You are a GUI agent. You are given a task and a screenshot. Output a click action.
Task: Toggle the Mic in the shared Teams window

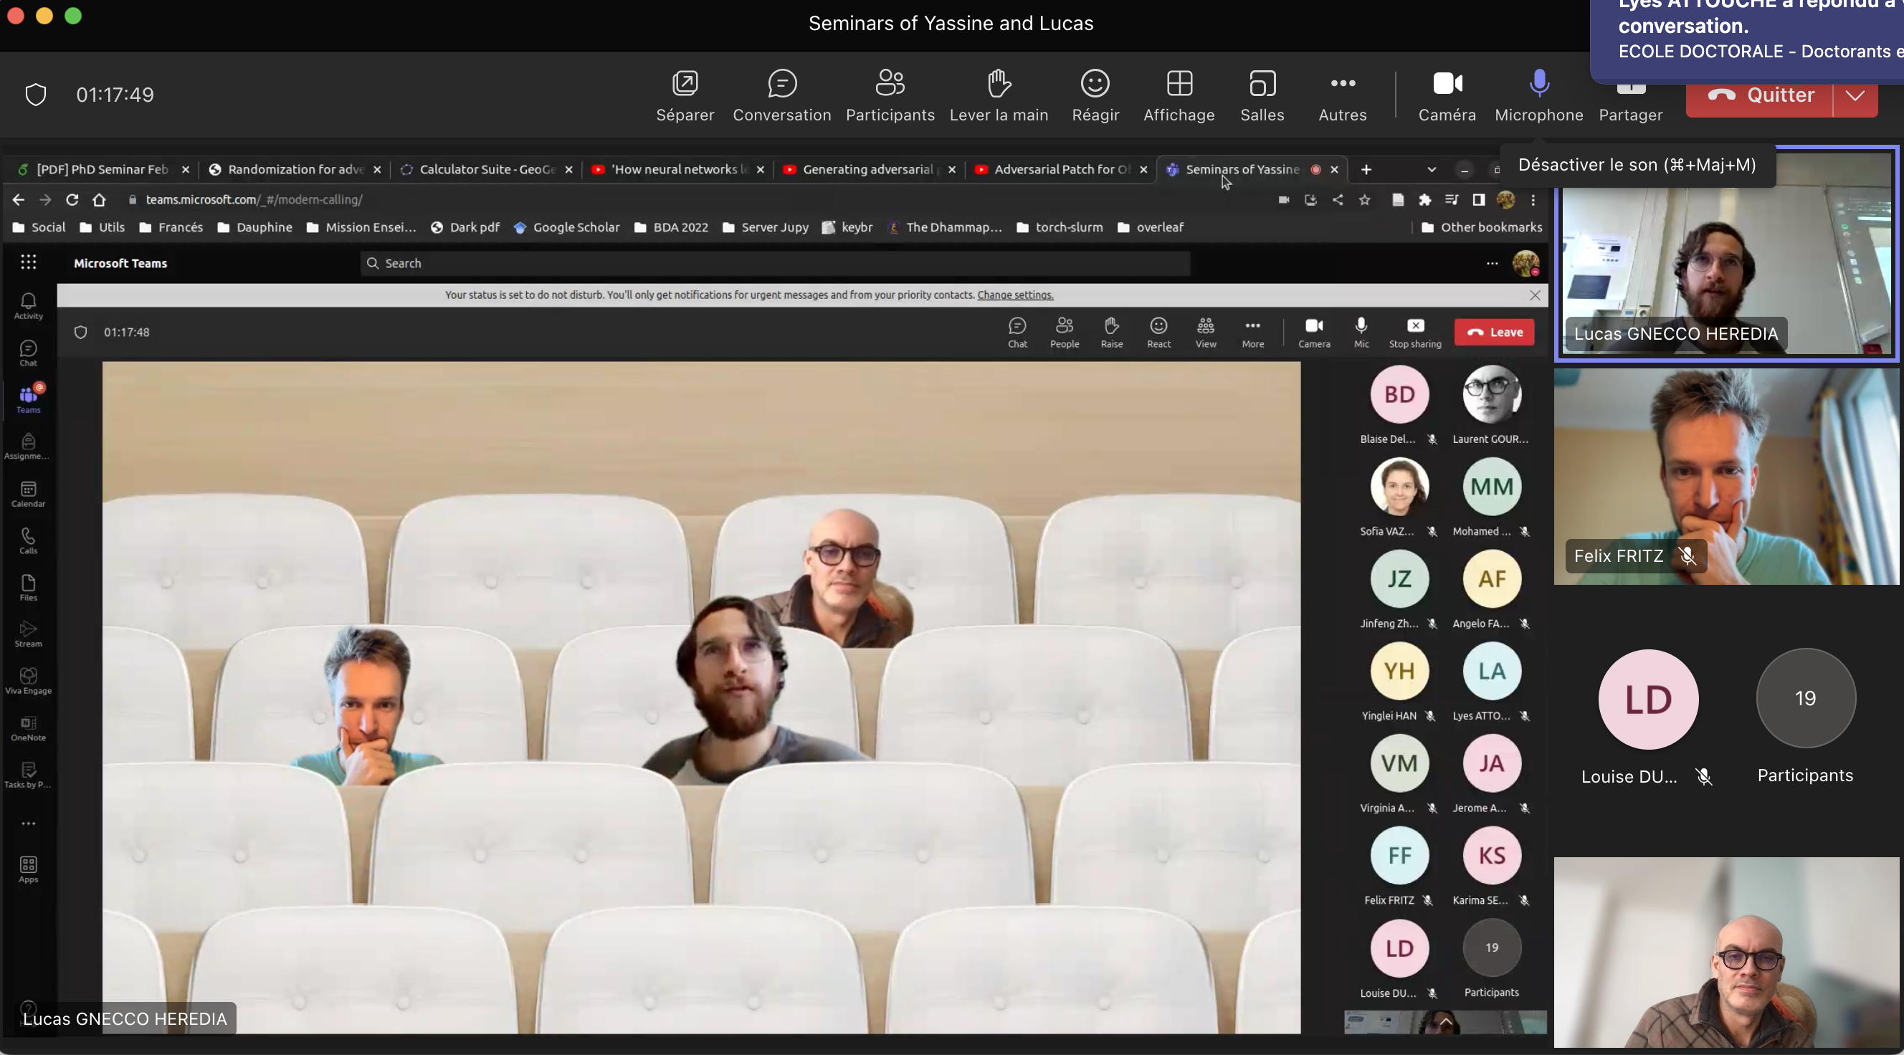coord(1361,333)
